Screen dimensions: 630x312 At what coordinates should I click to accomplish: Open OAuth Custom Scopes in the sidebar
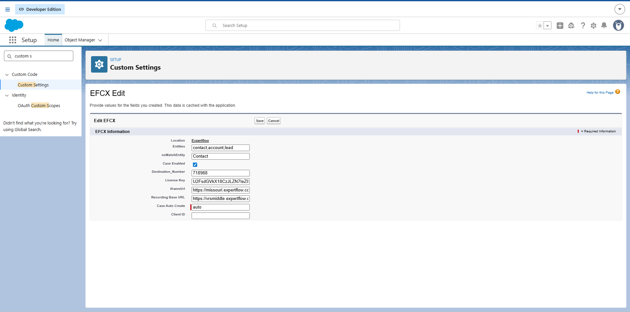[x=39, y=105]
